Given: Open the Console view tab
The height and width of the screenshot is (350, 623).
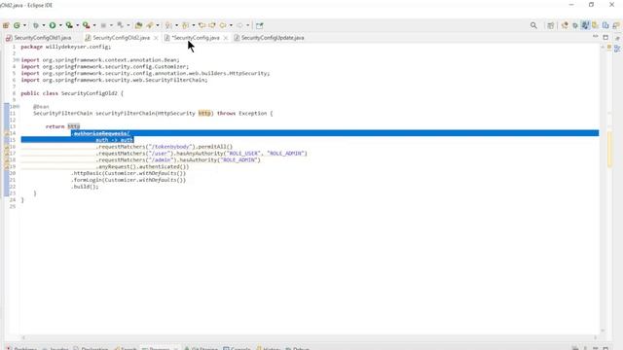Looking at the screenshot, I should pos(237,348).
